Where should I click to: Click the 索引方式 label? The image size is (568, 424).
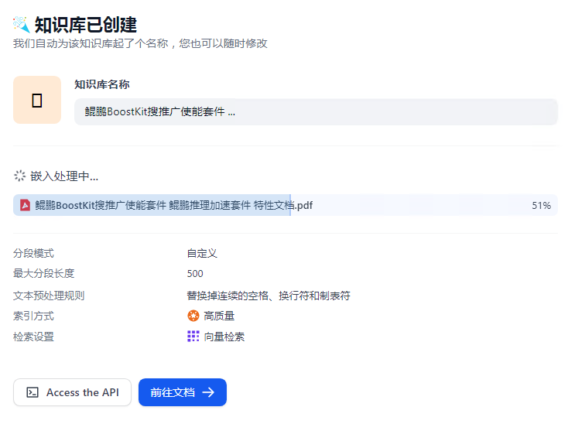[33, 316]
